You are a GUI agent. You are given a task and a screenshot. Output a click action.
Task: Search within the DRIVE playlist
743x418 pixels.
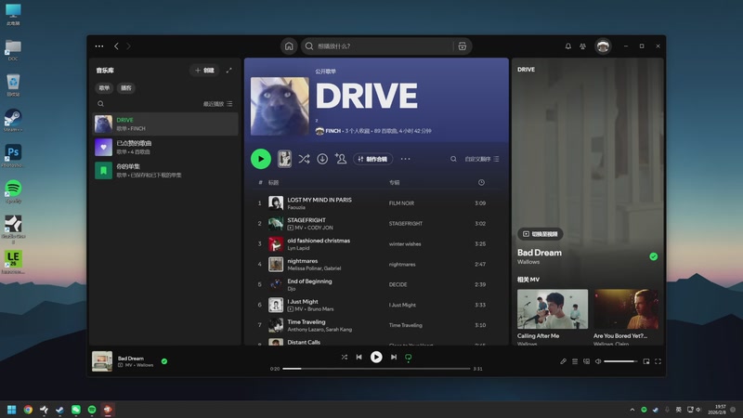[453, 159]
